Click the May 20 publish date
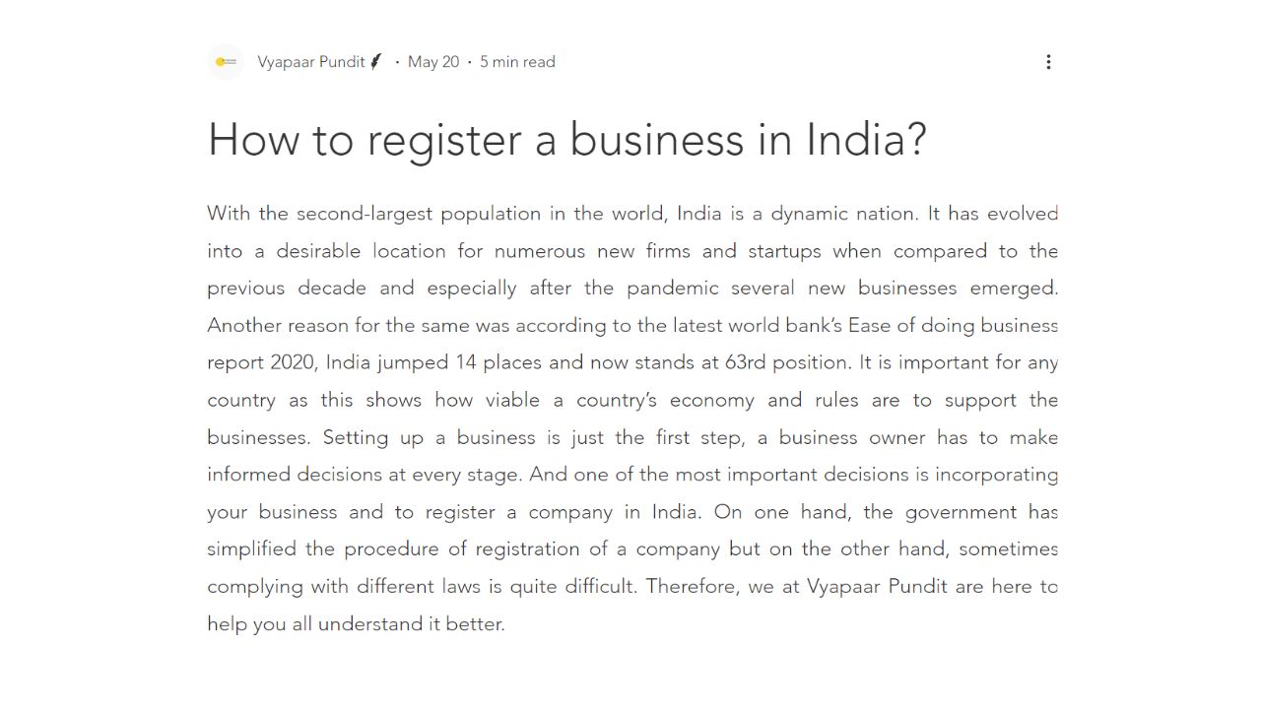1261x709 pixels. [433, 62]
